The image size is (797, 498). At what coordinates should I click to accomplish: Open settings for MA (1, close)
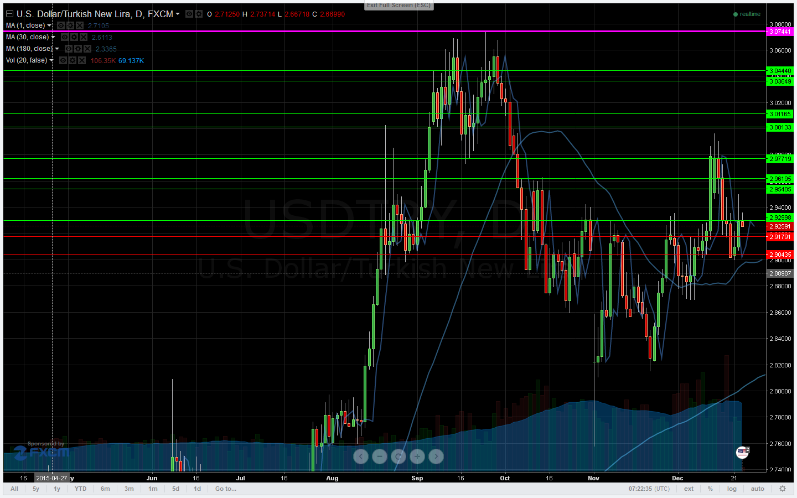click(x=70, y=25)
